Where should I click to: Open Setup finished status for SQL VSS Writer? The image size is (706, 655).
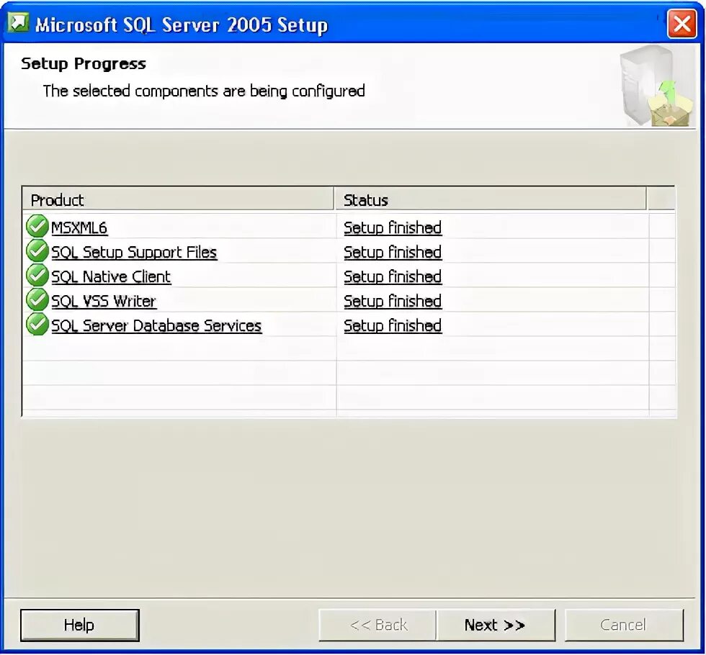[x=393, y=301]
